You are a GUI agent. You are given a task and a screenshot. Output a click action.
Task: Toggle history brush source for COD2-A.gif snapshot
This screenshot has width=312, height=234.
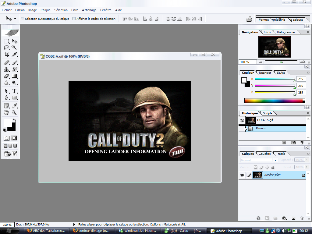pos(242,120)
